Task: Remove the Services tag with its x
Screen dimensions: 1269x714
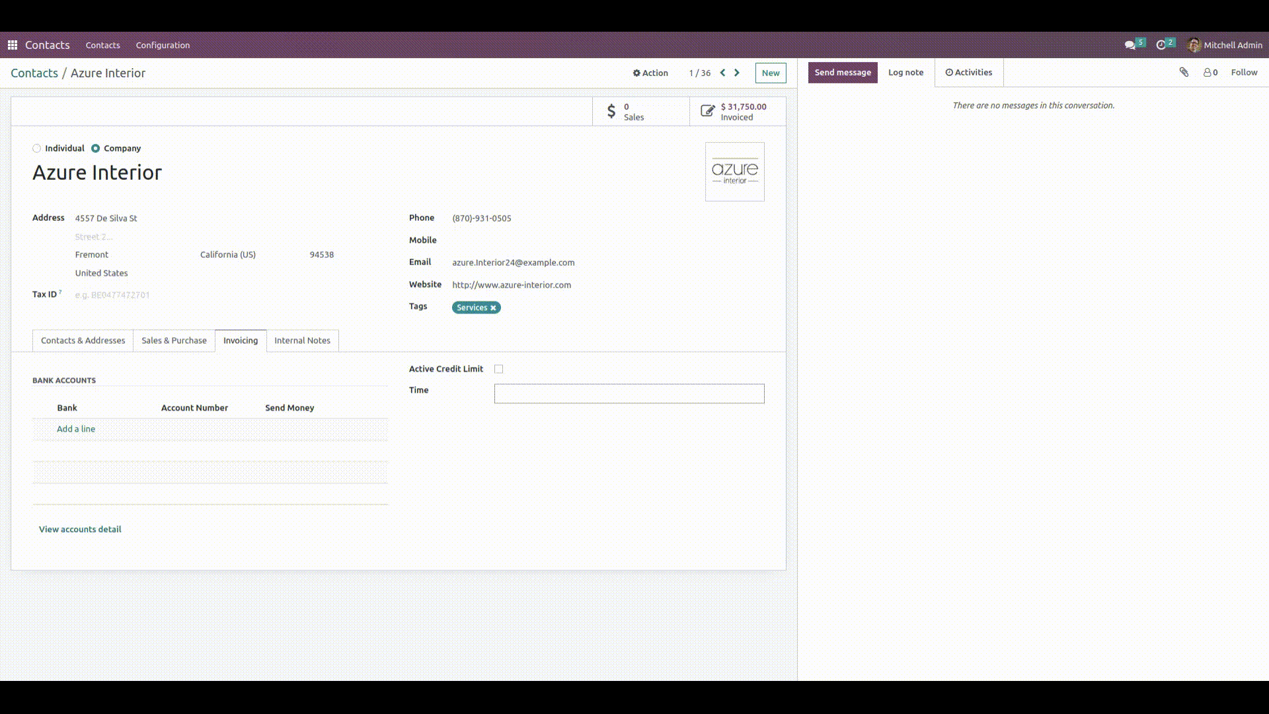Action: click(x=493, y=308)
